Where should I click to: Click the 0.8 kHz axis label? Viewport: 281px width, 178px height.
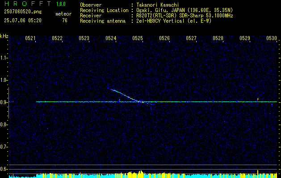4,125
